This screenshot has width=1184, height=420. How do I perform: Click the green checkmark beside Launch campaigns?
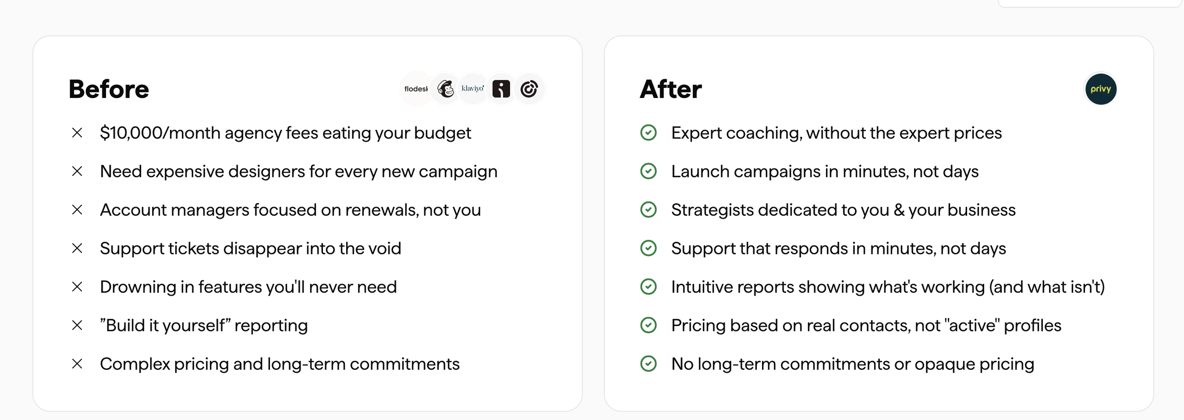(x=648, y=171)
